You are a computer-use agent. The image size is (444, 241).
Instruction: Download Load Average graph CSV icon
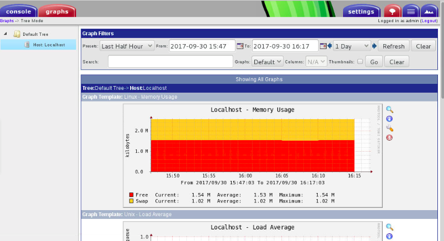pos(389,237)
